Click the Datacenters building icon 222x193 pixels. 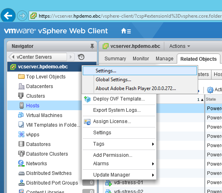click(x=21, y=86)
